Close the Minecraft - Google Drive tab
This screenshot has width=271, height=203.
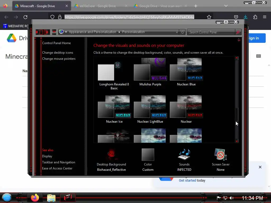point(66,6)
